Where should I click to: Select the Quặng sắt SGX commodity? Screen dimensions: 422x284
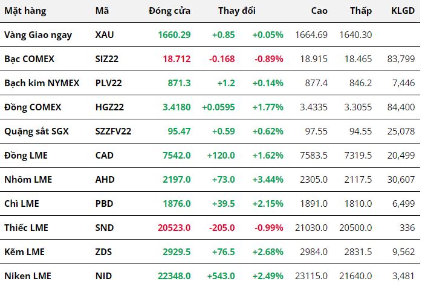click(36, 131)
